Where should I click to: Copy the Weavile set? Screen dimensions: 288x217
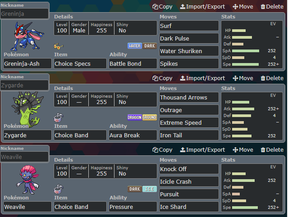click(162, 149)
